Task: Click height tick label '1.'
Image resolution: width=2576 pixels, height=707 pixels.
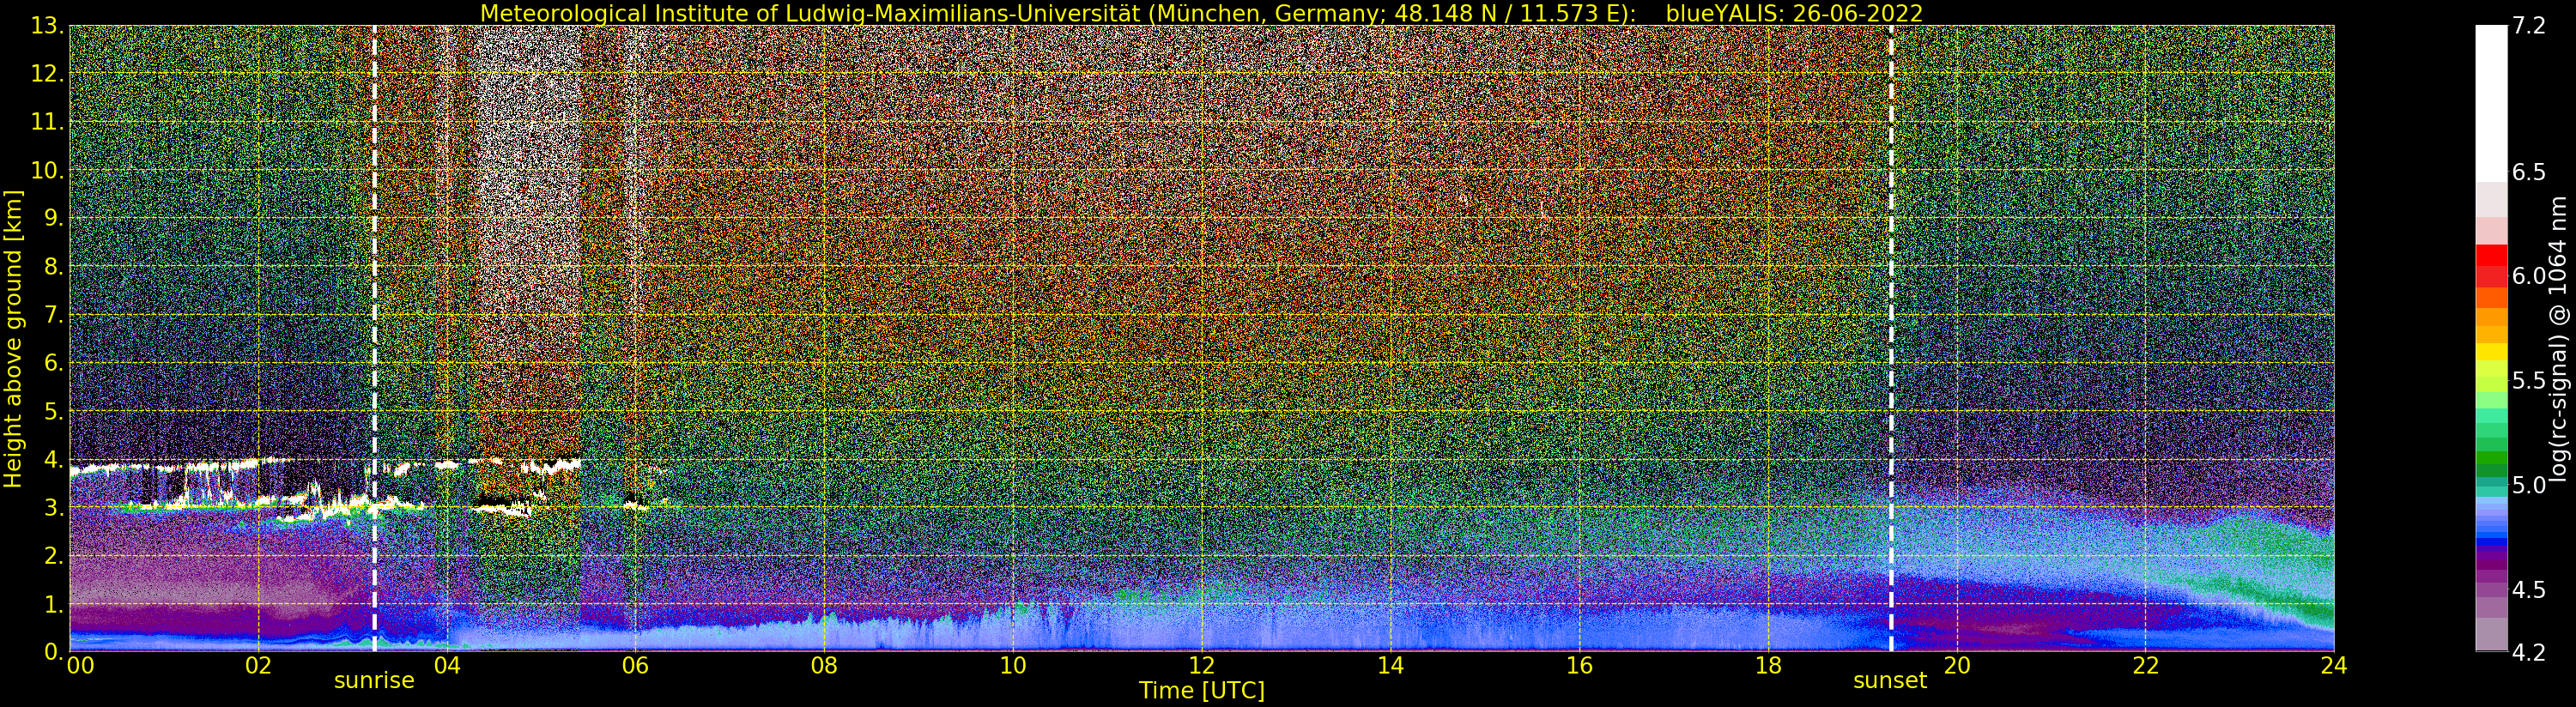Action: pos(54,604)
